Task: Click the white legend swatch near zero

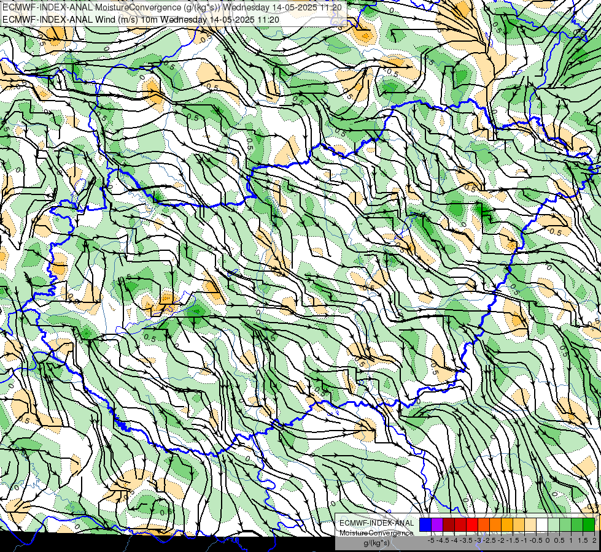Action: point(542,525)
